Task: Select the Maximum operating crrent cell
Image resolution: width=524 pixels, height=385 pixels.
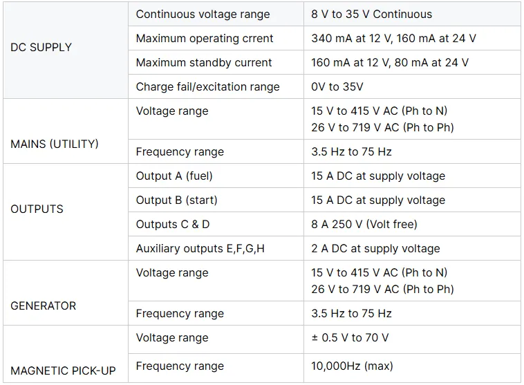Action: coord(216,38)
